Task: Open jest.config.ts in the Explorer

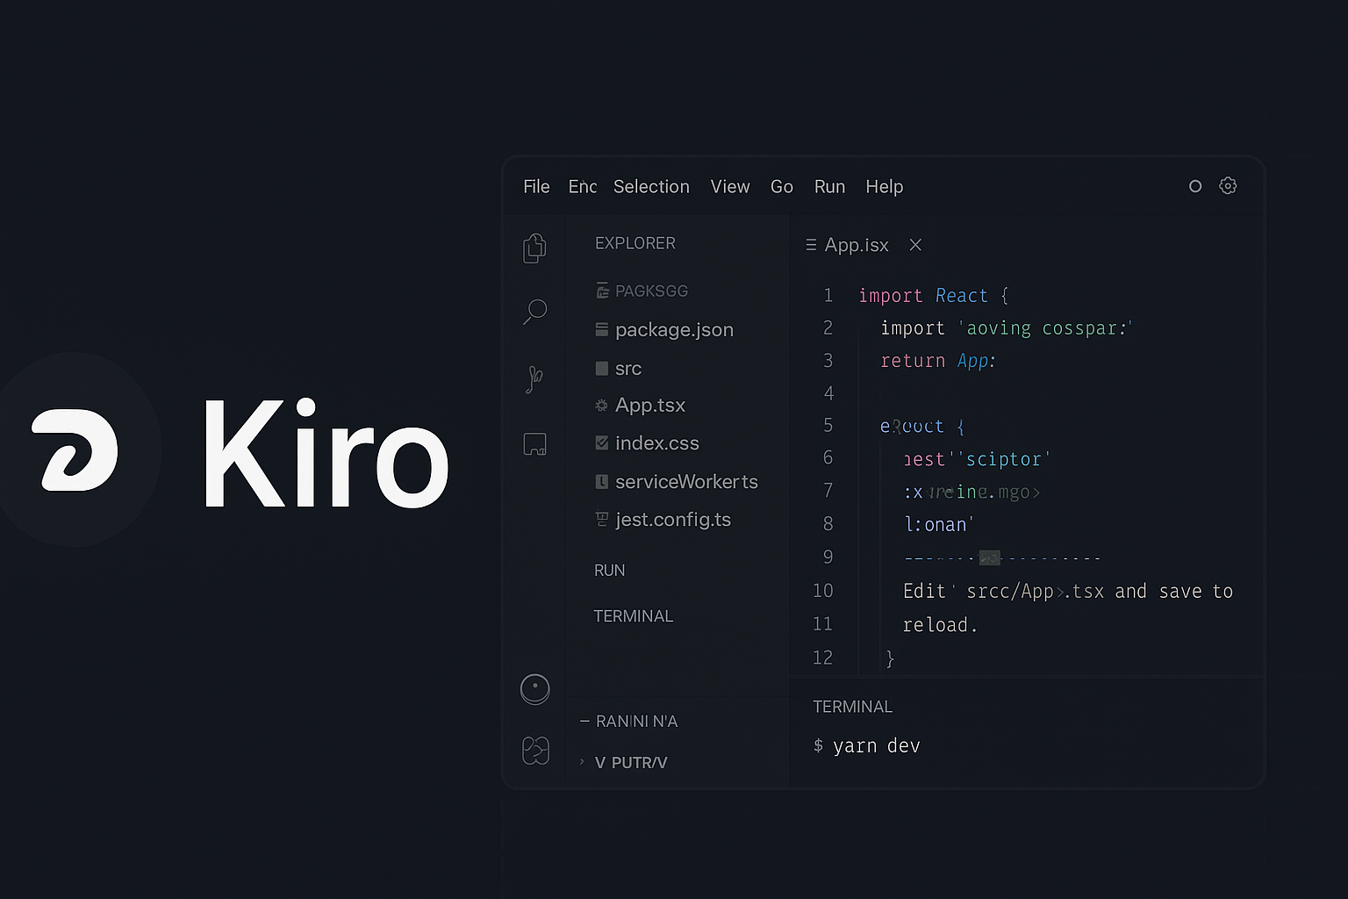Action: pos(673,520)
